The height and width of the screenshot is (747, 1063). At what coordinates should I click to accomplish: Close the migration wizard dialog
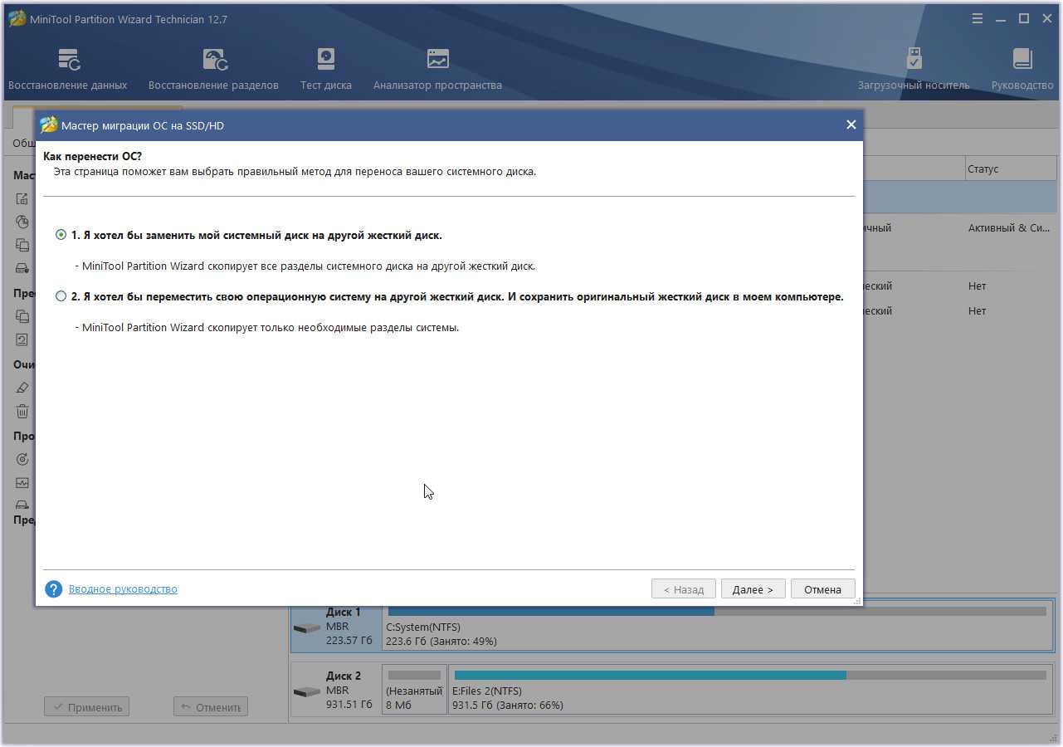[x=851, y=125]
